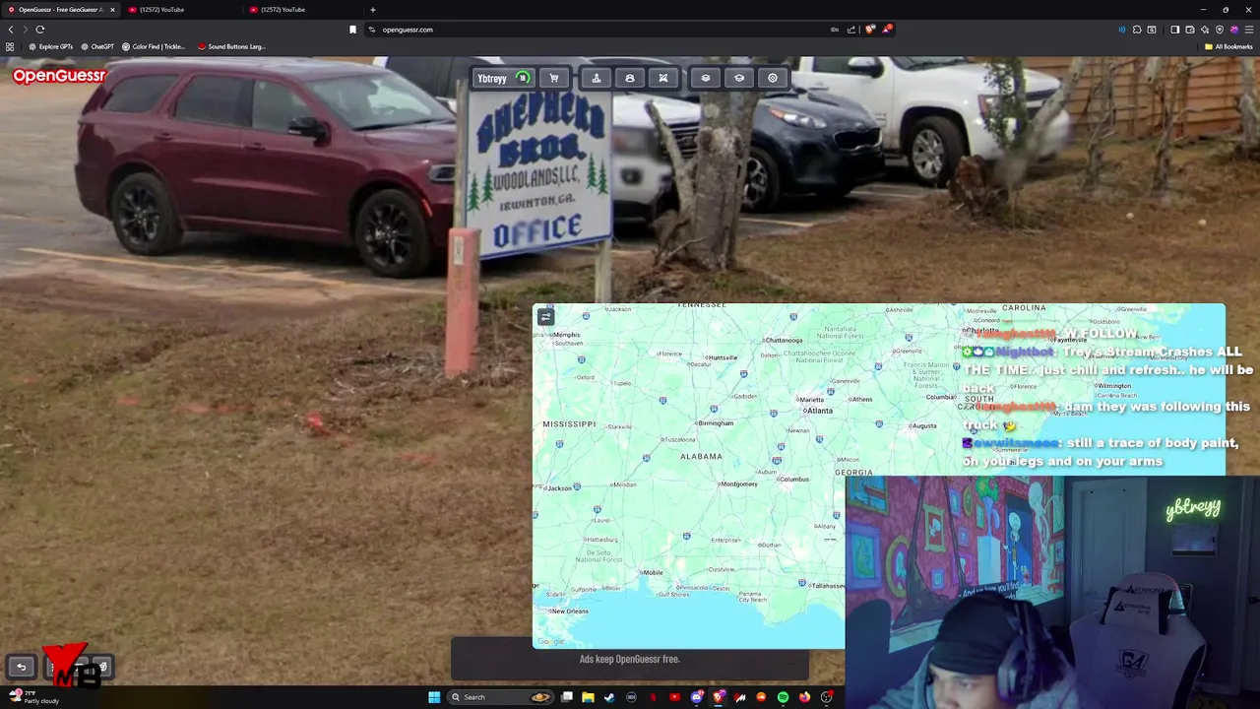1260x709 pixels.
Task: Open the Color Find bookmark
Action: [153, 46]
